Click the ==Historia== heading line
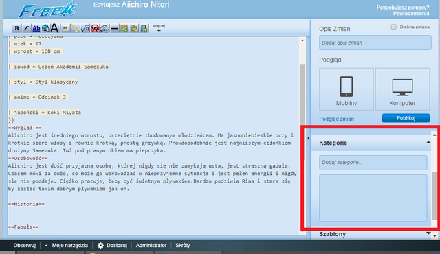Viewport: 440px width, 254px height. 26,204
